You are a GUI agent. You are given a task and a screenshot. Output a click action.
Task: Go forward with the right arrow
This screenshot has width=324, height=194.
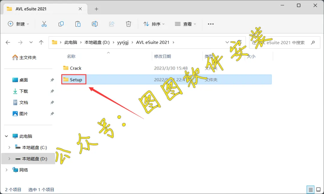click(20, 42)
